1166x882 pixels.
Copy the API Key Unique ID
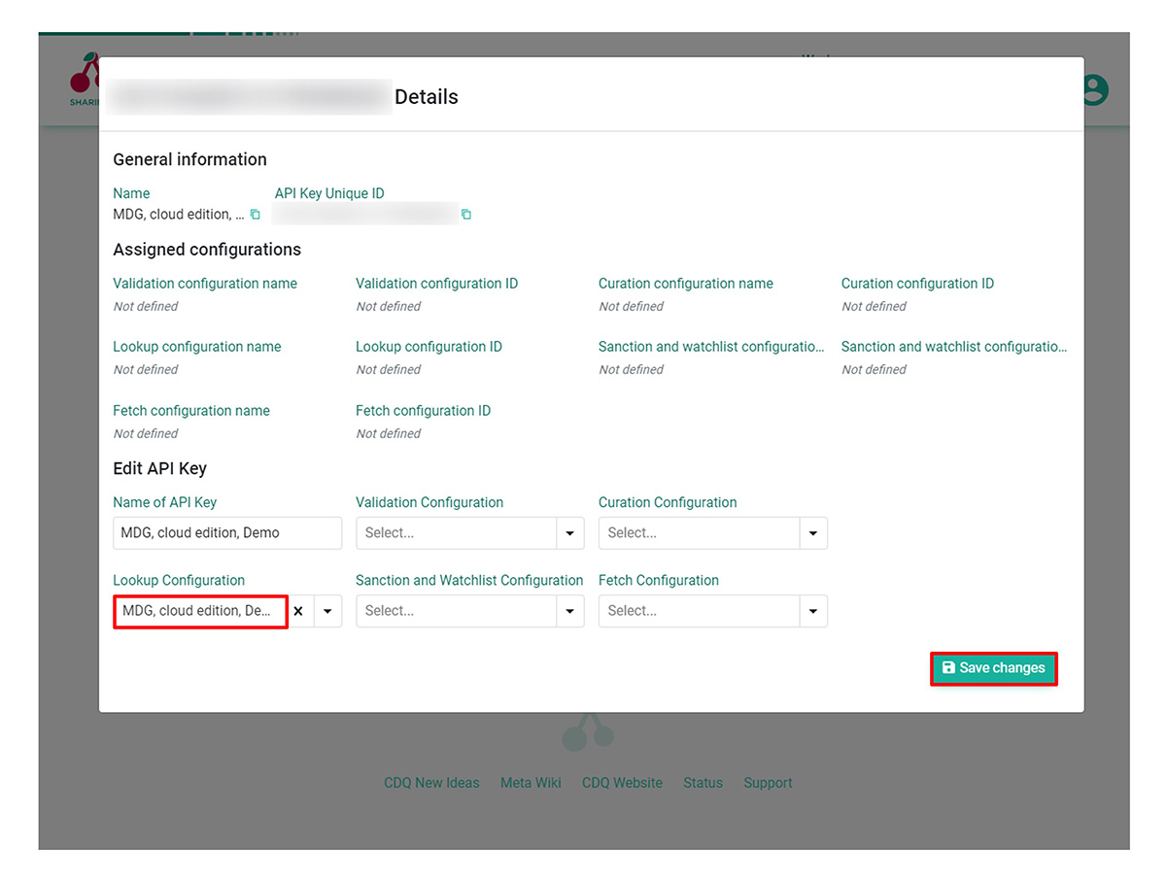tap(466, 215)
